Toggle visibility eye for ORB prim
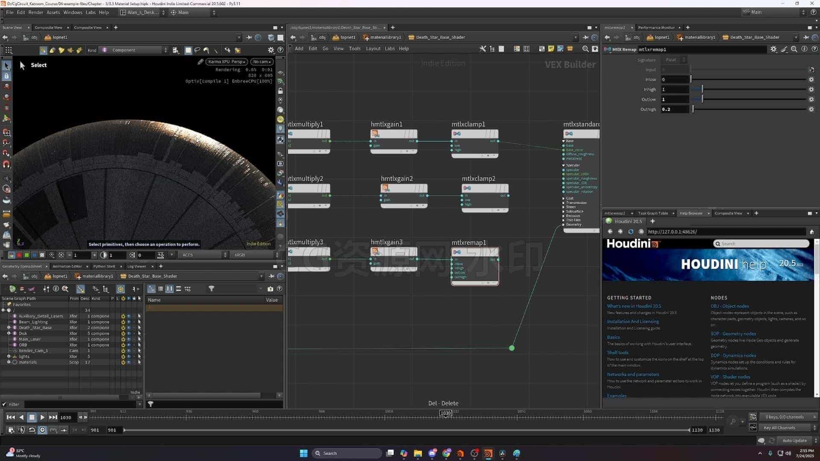Screen dimensions: 820x461 click(x=129, y=345)
